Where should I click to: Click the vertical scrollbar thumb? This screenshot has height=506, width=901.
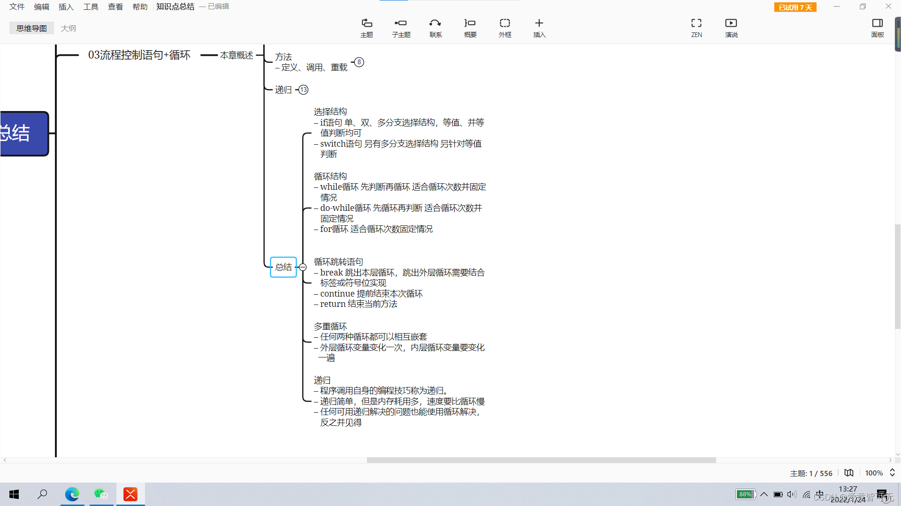click(897, 276)
